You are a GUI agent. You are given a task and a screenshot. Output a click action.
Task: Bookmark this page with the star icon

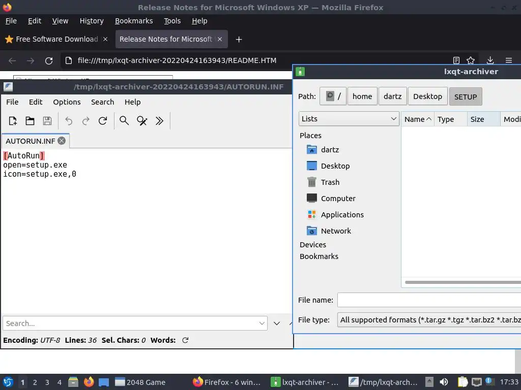[471, 60]
